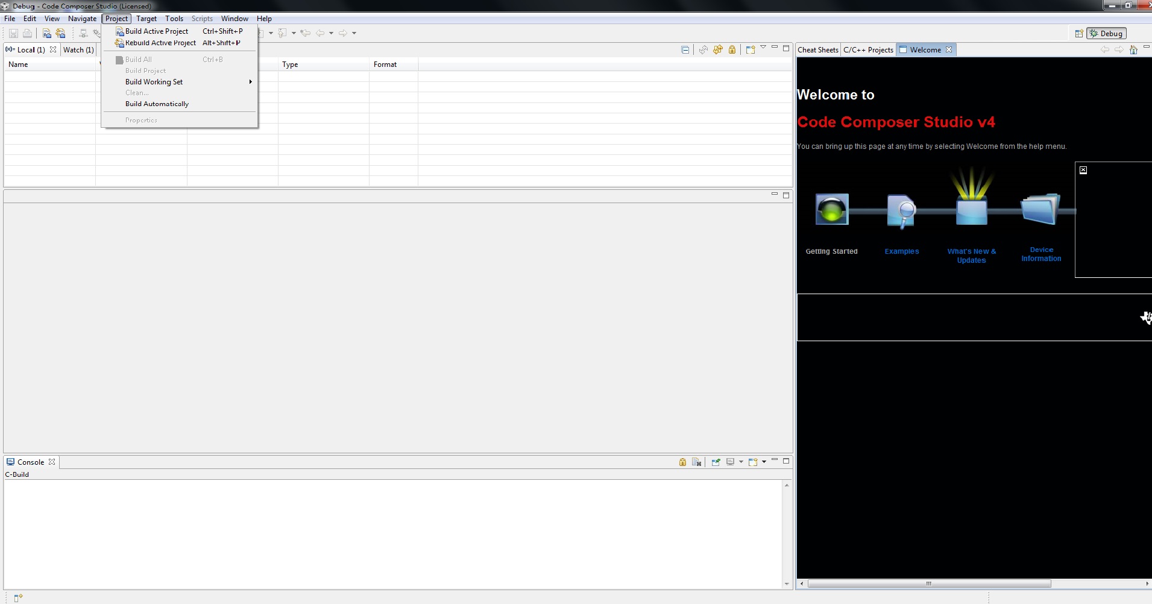1152x604 pixels.
Task: Open the Getting Started link
Action: pyautogui.click(x=831, y=251)
